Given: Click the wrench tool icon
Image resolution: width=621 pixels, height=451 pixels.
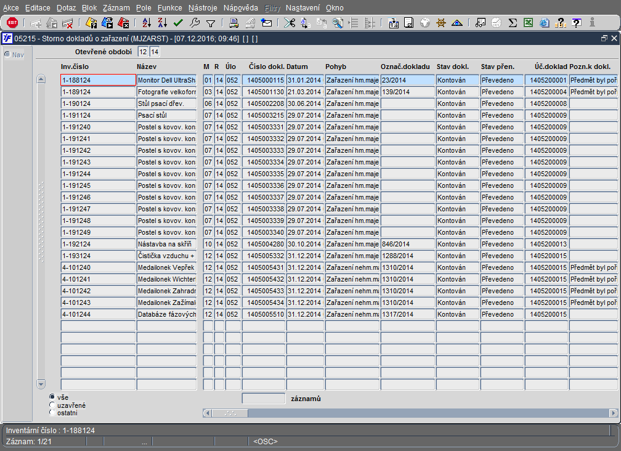Looking at the screenshot, I should tap(195, 23).
